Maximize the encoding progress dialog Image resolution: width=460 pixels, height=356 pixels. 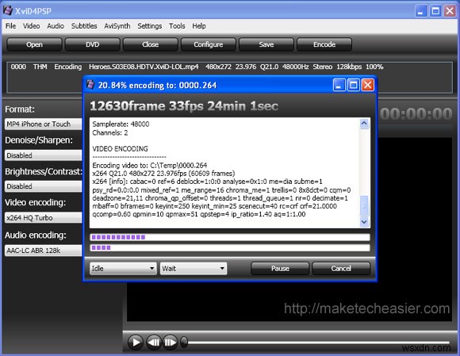[x=353, y=86]
